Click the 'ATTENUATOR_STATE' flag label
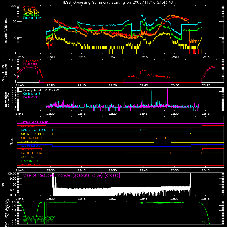The width and height of the screenshot is (227, 227). (34, 123)
